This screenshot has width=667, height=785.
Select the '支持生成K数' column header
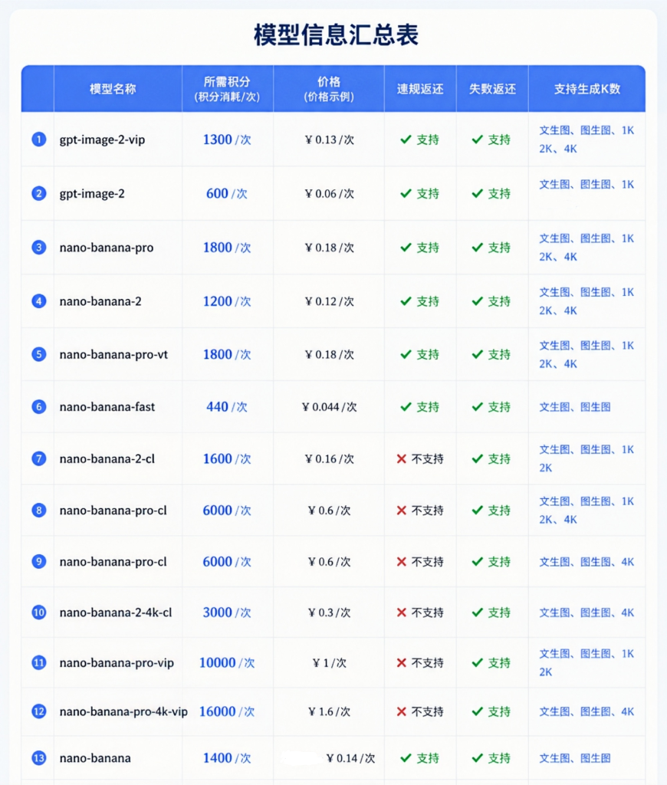586,89
